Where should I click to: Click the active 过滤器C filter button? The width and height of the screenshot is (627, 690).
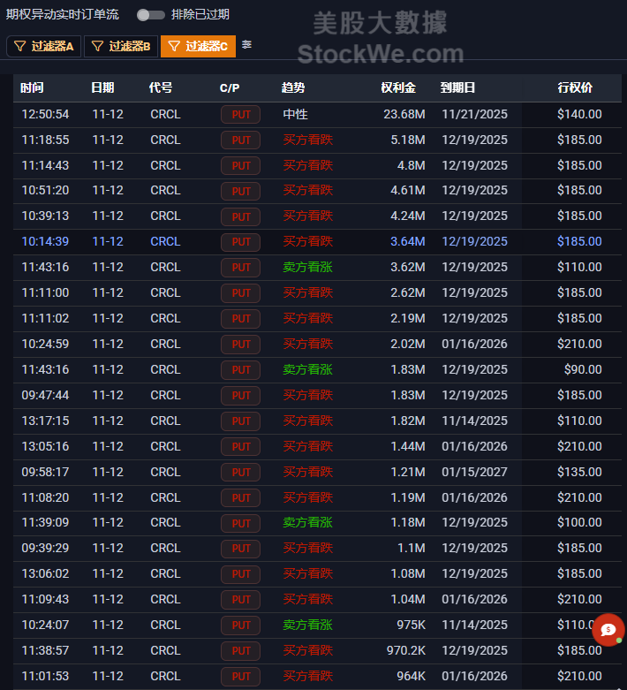click(198, 46)
